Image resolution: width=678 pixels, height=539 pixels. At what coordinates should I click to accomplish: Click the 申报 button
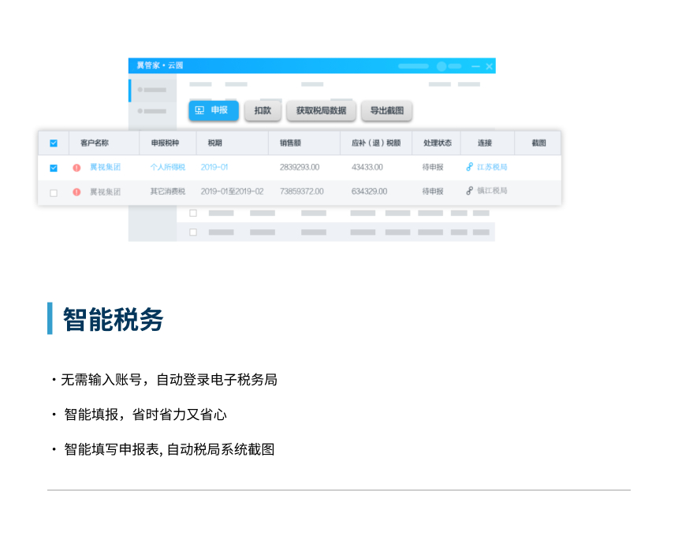coord(214,111)
